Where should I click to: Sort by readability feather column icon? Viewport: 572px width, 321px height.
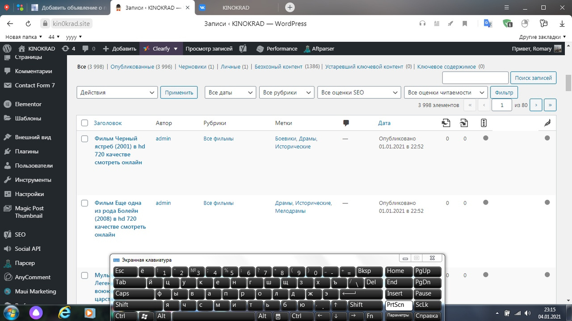pyautogui.click(x=547, y=123)
